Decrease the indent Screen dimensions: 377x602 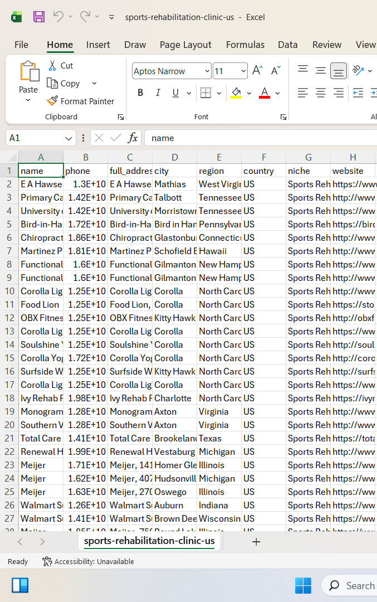[358, 93]
